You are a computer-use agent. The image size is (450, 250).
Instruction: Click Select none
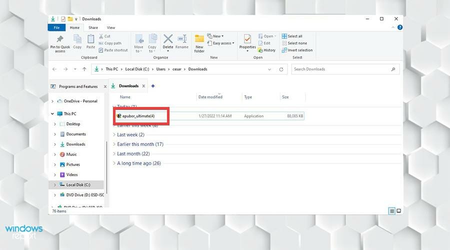pos(294,43)
